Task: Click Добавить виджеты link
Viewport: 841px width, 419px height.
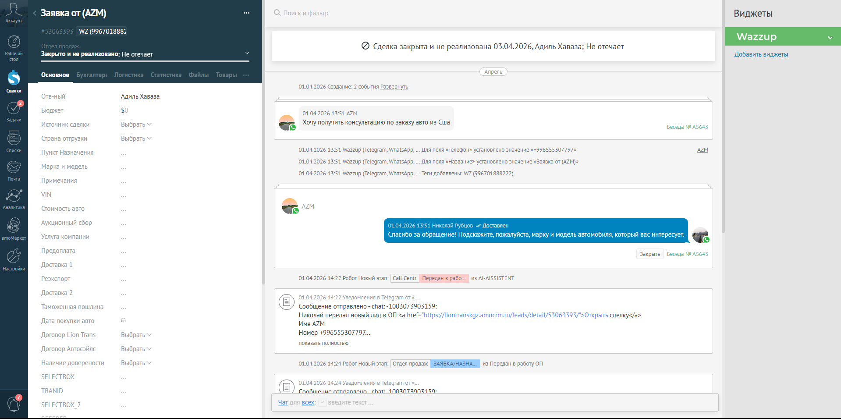Action: (761, 54)
